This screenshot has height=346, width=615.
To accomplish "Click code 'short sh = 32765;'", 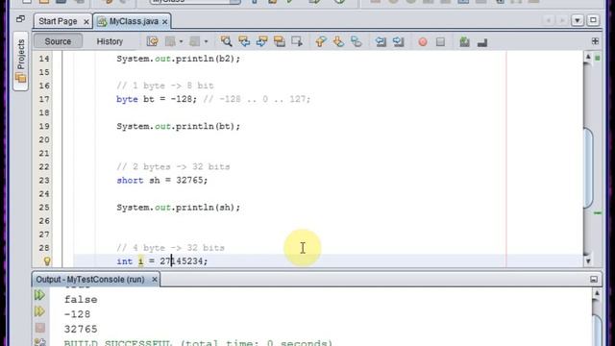I will [x=162, y=180].
